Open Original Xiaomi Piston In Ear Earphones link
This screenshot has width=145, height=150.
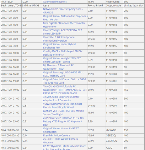pos(65,18)
